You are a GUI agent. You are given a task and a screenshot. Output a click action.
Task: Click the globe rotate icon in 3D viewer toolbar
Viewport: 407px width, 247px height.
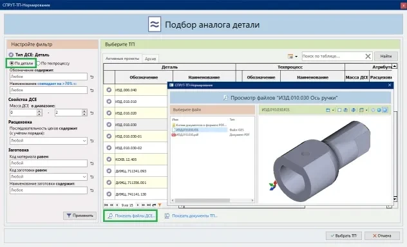pyautogui.click(x=354, y=110)
